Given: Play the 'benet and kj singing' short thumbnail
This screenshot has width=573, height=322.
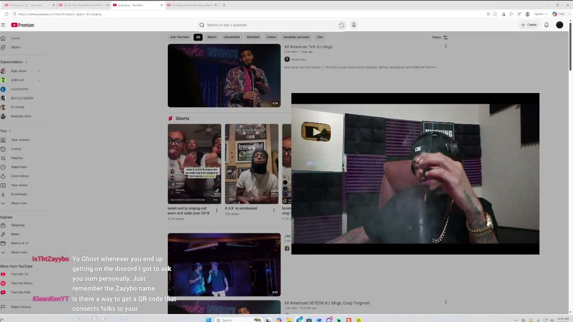Looking at the screenshot, I should click(x=194, y=164).
